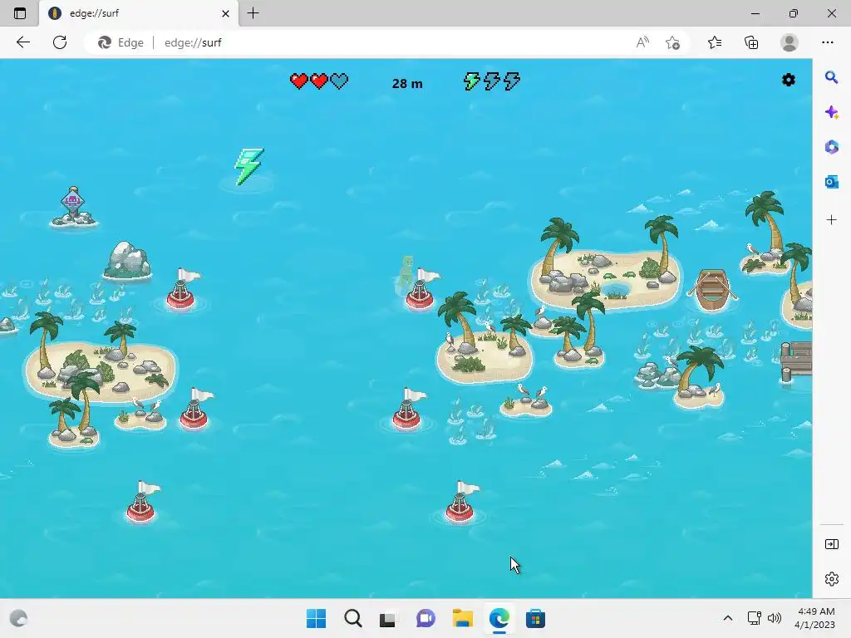Click the wooden rowboat in the water

[712, 290]
